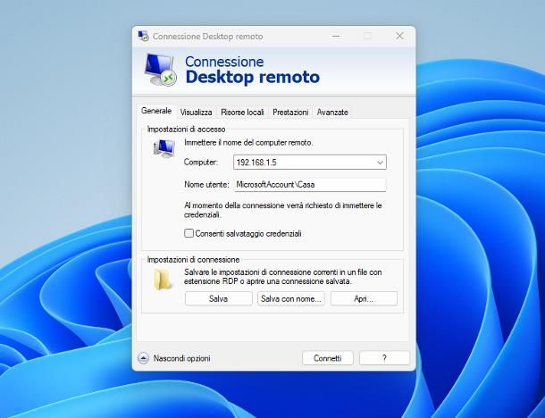This screenshot has width=545, height=418.
Task: Select the Prestazioni tab
Action: (x=290, y=113)
